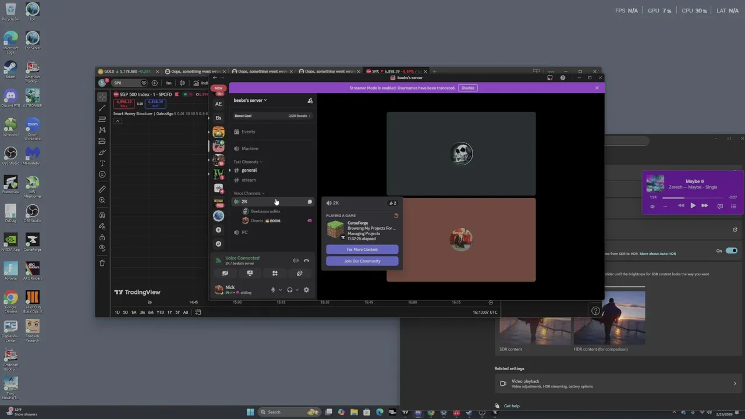This screenshot has width=745, height=419.
Task: Open the candlestick chart type selector
Action: [x=183, y=83]
